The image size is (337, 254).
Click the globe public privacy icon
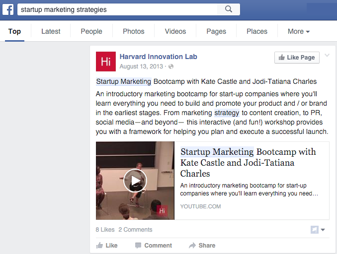(x=171, y=66)
